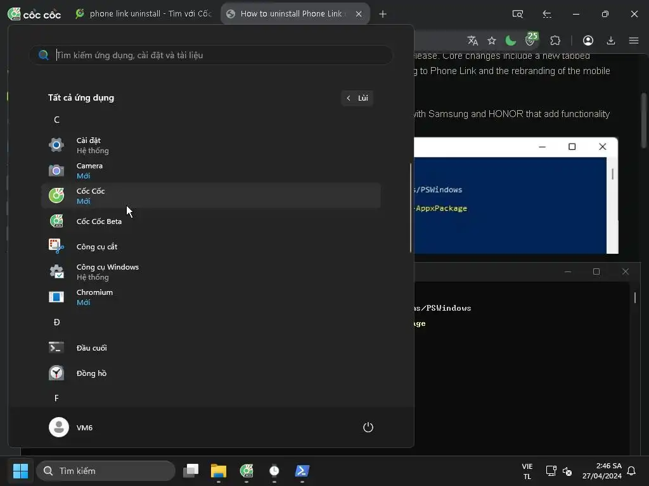Viewport: 649px width, 486px height.
Task: Open clock app on taskbar
Action: [274, 471]
